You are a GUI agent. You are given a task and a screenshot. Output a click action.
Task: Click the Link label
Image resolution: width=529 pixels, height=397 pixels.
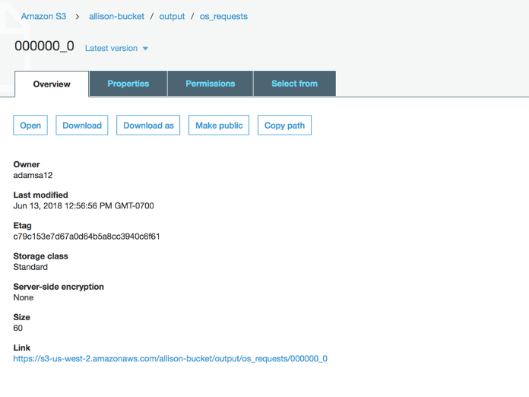coord(21,348)
